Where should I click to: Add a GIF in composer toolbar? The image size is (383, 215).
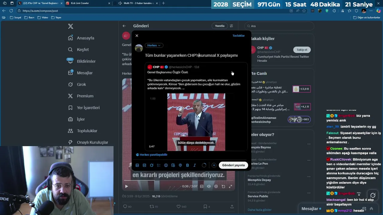click(x=145, y=165)
